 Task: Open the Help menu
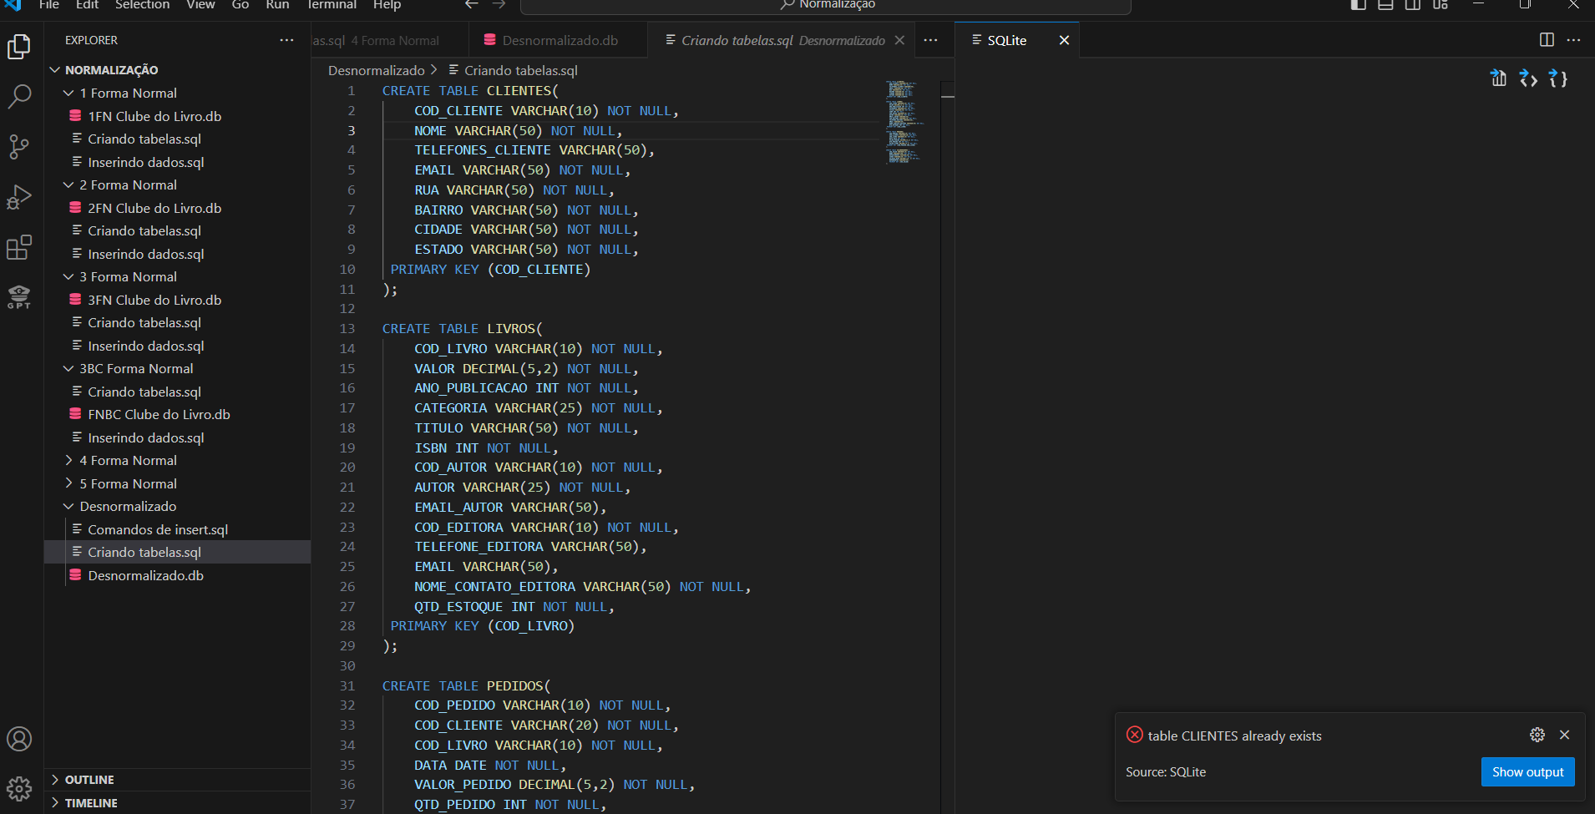[387, 4]
